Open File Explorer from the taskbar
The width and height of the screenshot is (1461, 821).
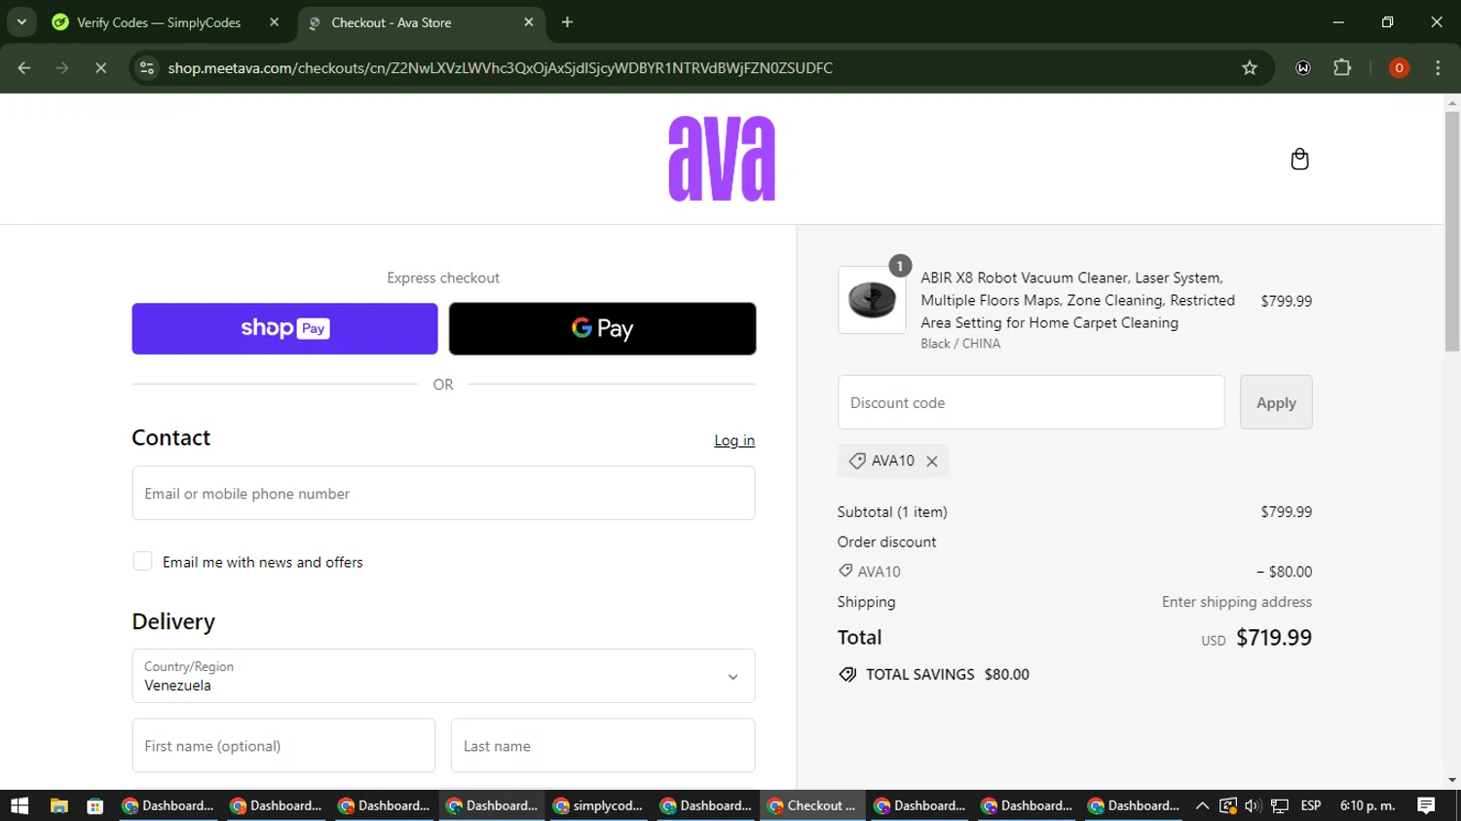59,805
